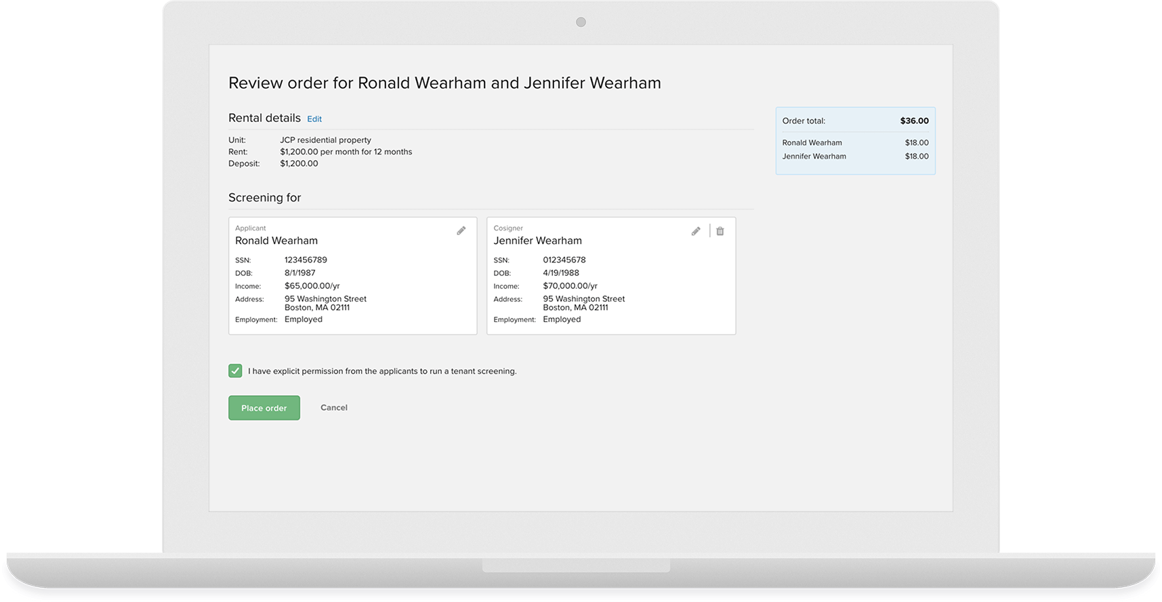The image size is (1162, 602).
Task: Edit Ronald Wearham applicant details pencil icon
Action: (x=461, y=231)
